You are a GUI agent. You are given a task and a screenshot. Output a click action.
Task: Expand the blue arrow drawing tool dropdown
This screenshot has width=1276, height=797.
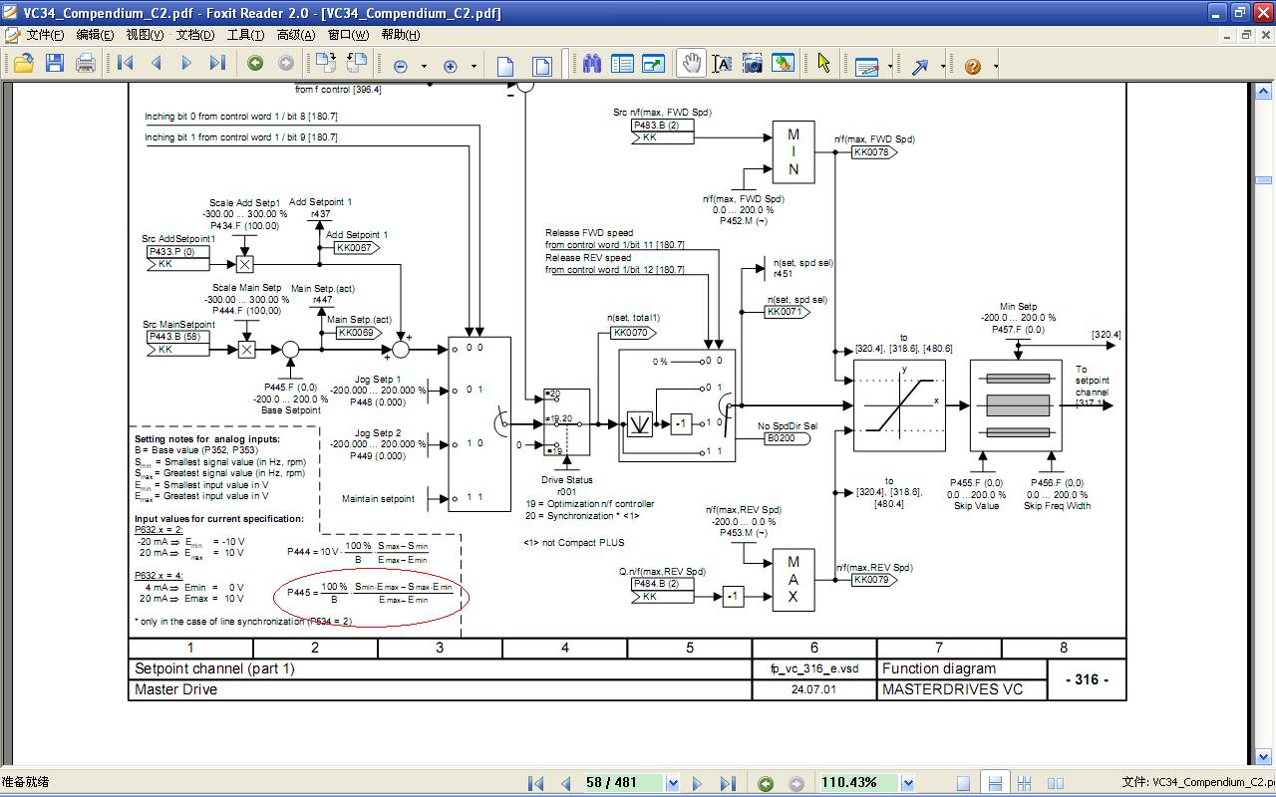coord(941,67)
